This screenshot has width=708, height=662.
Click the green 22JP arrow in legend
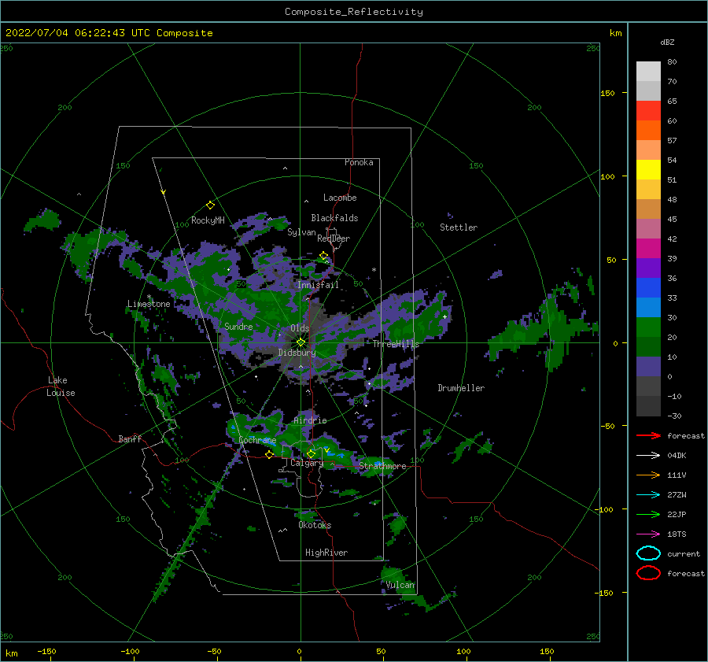point(648,514)
